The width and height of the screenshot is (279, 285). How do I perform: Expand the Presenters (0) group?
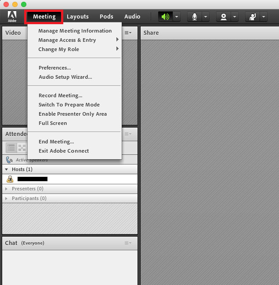pos(6,189)
